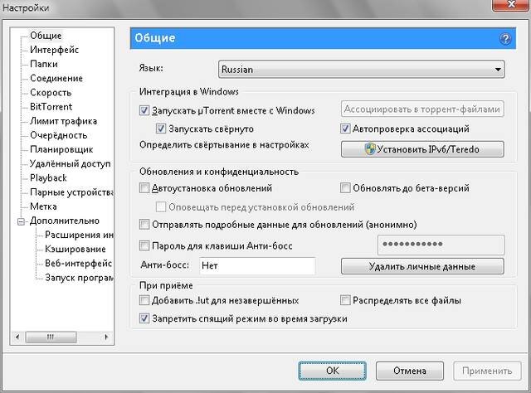Image resolution: width=531 pixels, height=393 pixels.
Task: Click the shield icon on Установить IPv6/Teredo
Action: pos(370,149)
